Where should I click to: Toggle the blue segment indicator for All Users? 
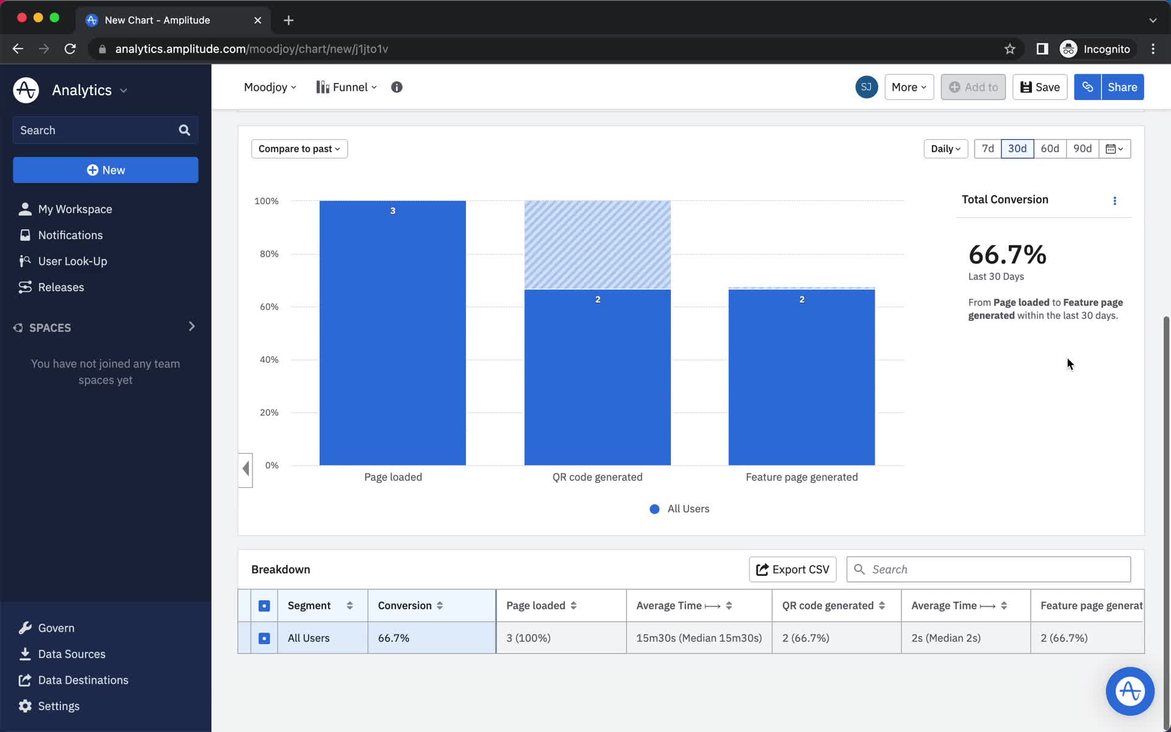tap(264, 637)
